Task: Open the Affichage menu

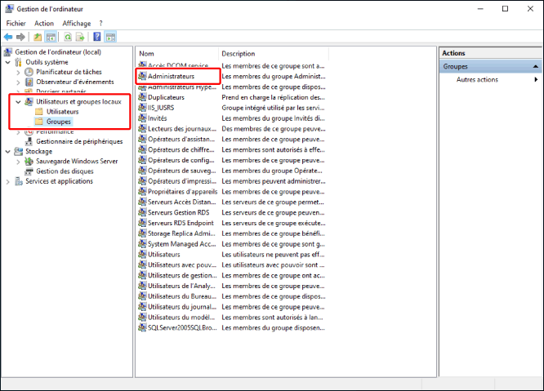Action: [77, 24]
